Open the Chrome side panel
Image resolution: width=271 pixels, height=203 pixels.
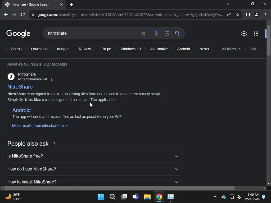click(x=248, y=15)
